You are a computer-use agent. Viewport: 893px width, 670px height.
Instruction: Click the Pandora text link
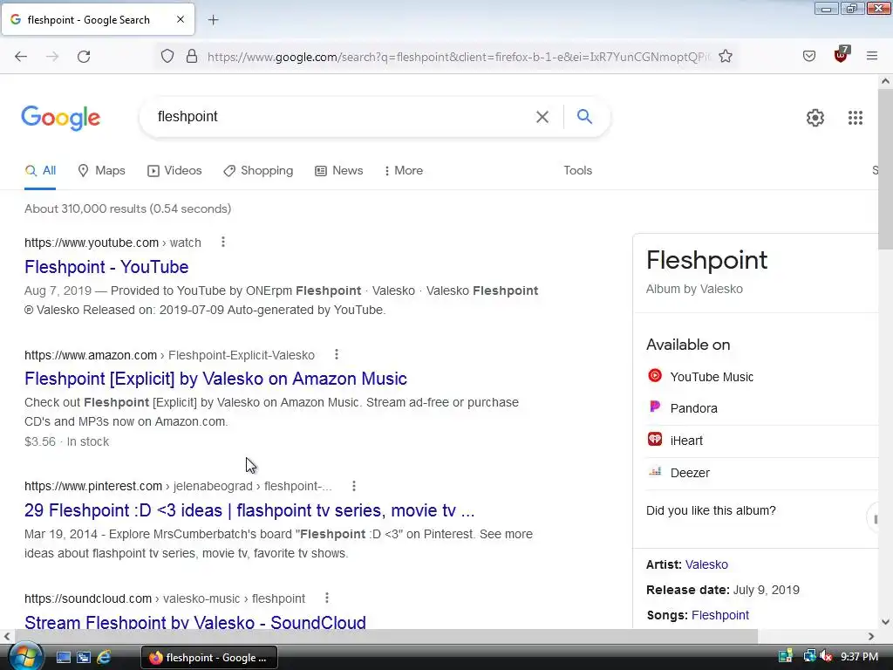pyautogui.click(x=693, y=408)
